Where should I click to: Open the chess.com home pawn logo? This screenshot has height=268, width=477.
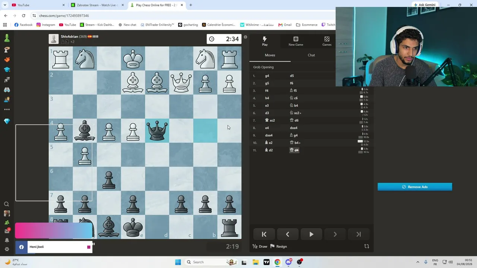(x=7, y=38)
